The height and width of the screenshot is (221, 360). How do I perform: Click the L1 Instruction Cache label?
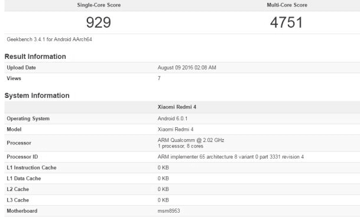point(31,168)
